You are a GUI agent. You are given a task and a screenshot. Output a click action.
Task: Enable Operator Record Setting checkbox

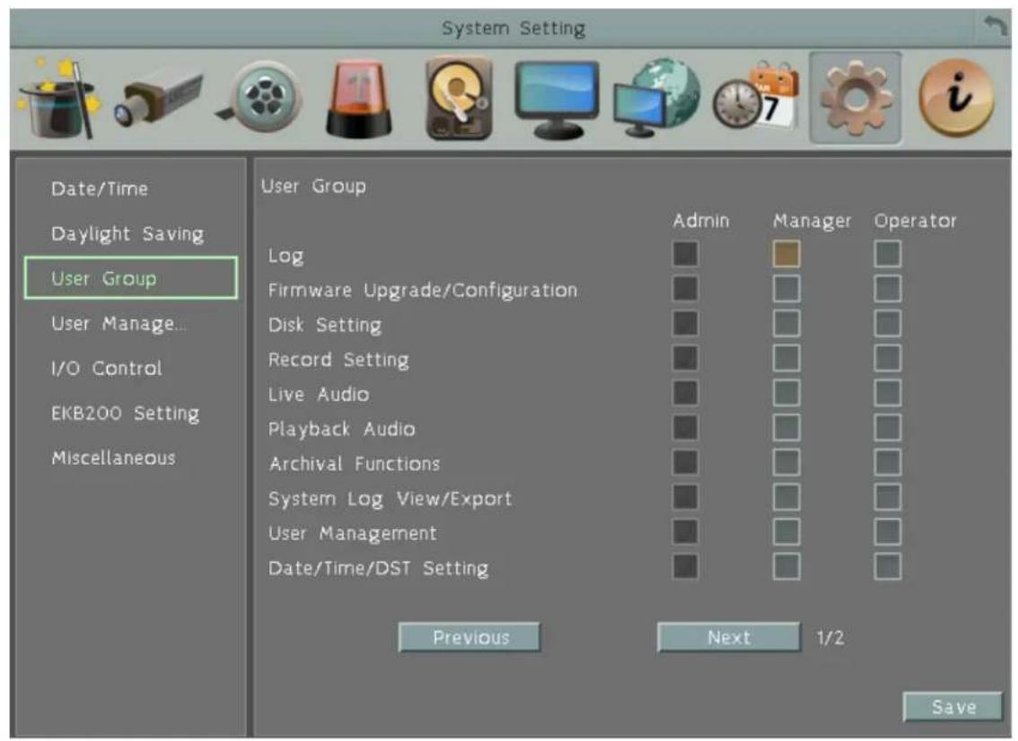[x=888, y=358]
